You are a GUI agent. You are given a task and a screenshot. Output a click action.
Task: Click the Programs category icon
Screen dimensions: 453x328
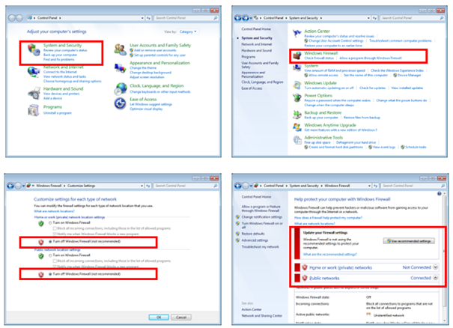[x=34, y=110]
